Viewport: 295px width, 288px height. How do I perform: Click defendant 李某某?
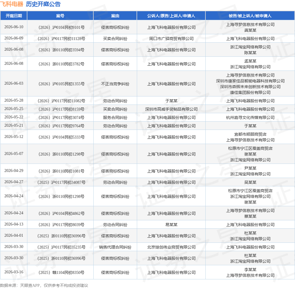pyautogui.click(x=250, y=270)
